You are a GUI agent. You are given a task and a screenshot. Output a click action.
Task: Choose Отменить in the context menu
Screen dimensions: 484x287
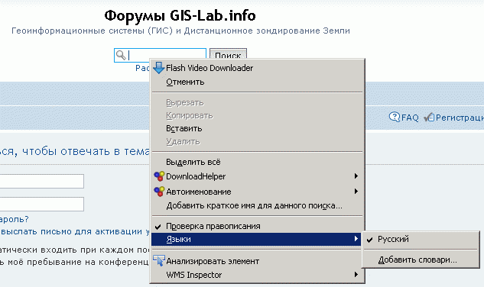(x=185, y=82)
